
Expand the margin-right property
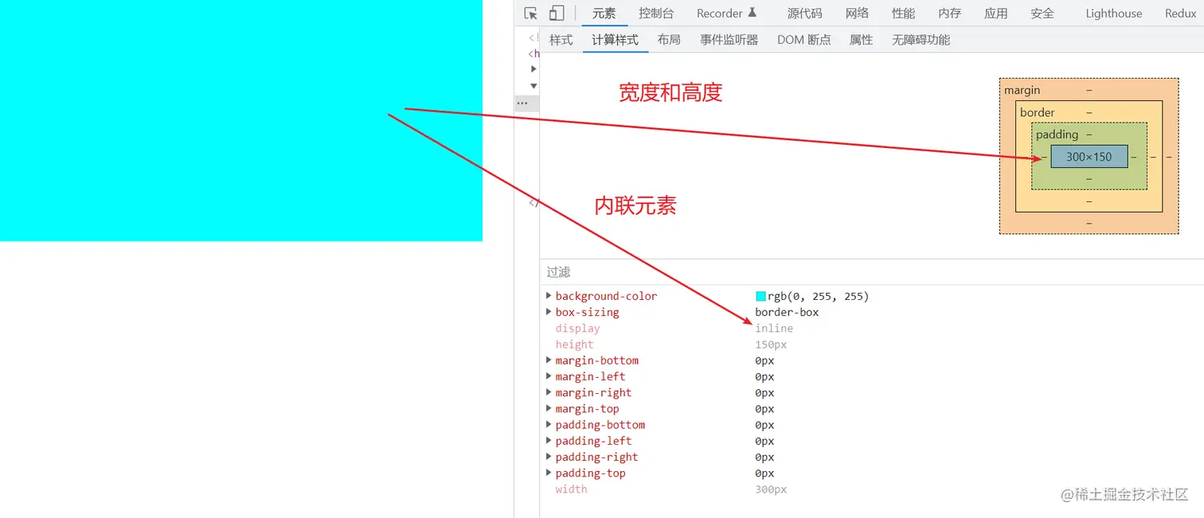(x=549, y=392)
